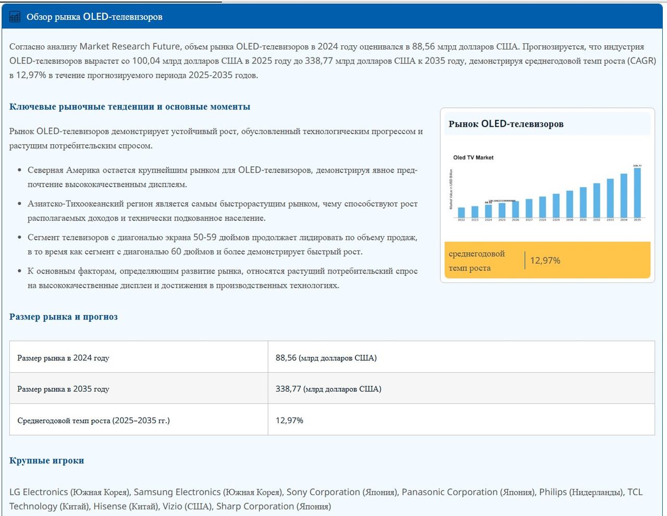Screen dimensions: 667x516
Task: Click table cell 'Размер рынка в 2024 году'
Action: tap(139, 357)
